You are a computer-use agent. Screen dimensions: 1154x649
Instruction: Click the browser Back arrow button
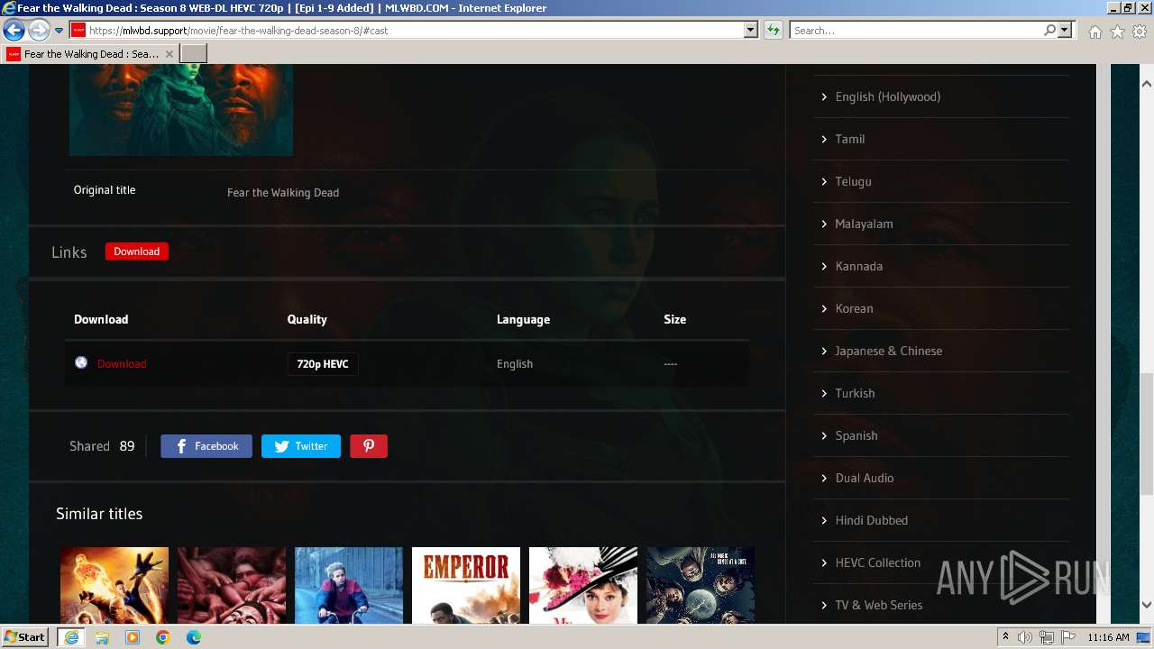pyautogui.click(x=14, y=31)
